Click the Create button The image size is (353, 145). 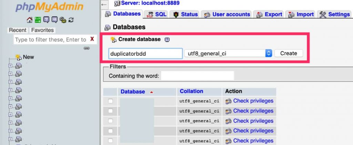click(289, 53)
